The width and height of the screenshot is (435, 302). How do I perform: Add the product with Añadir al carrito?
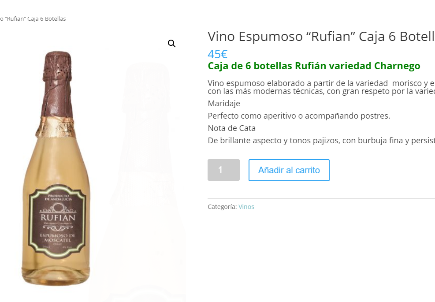[289, 170]
